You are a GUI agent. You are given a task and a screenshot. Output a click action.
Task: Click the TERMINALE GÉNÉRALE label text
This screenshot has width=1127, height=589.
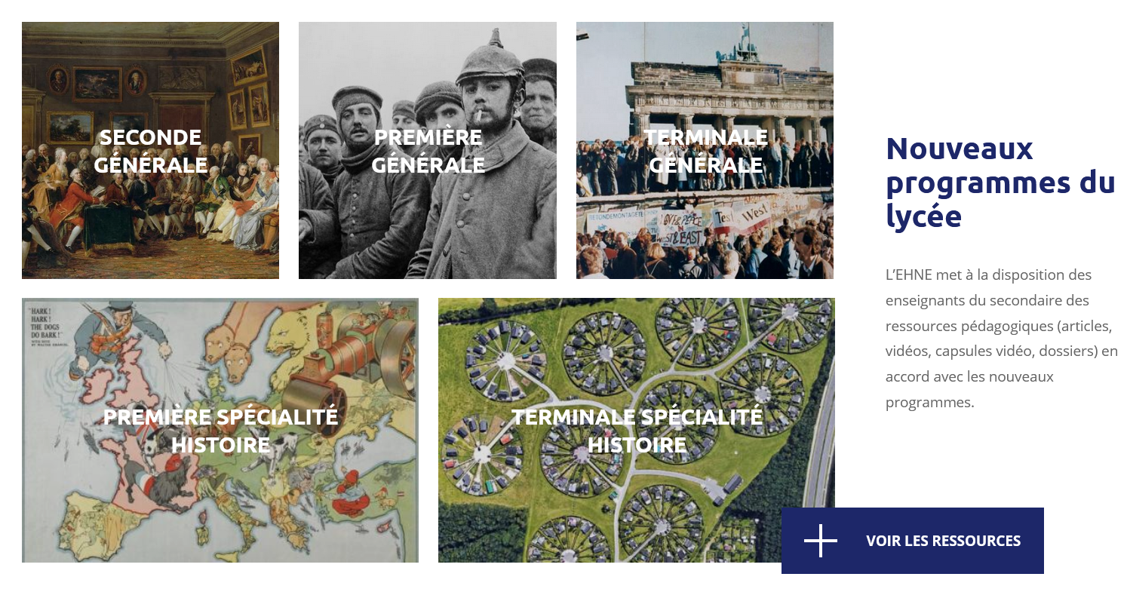705,151
